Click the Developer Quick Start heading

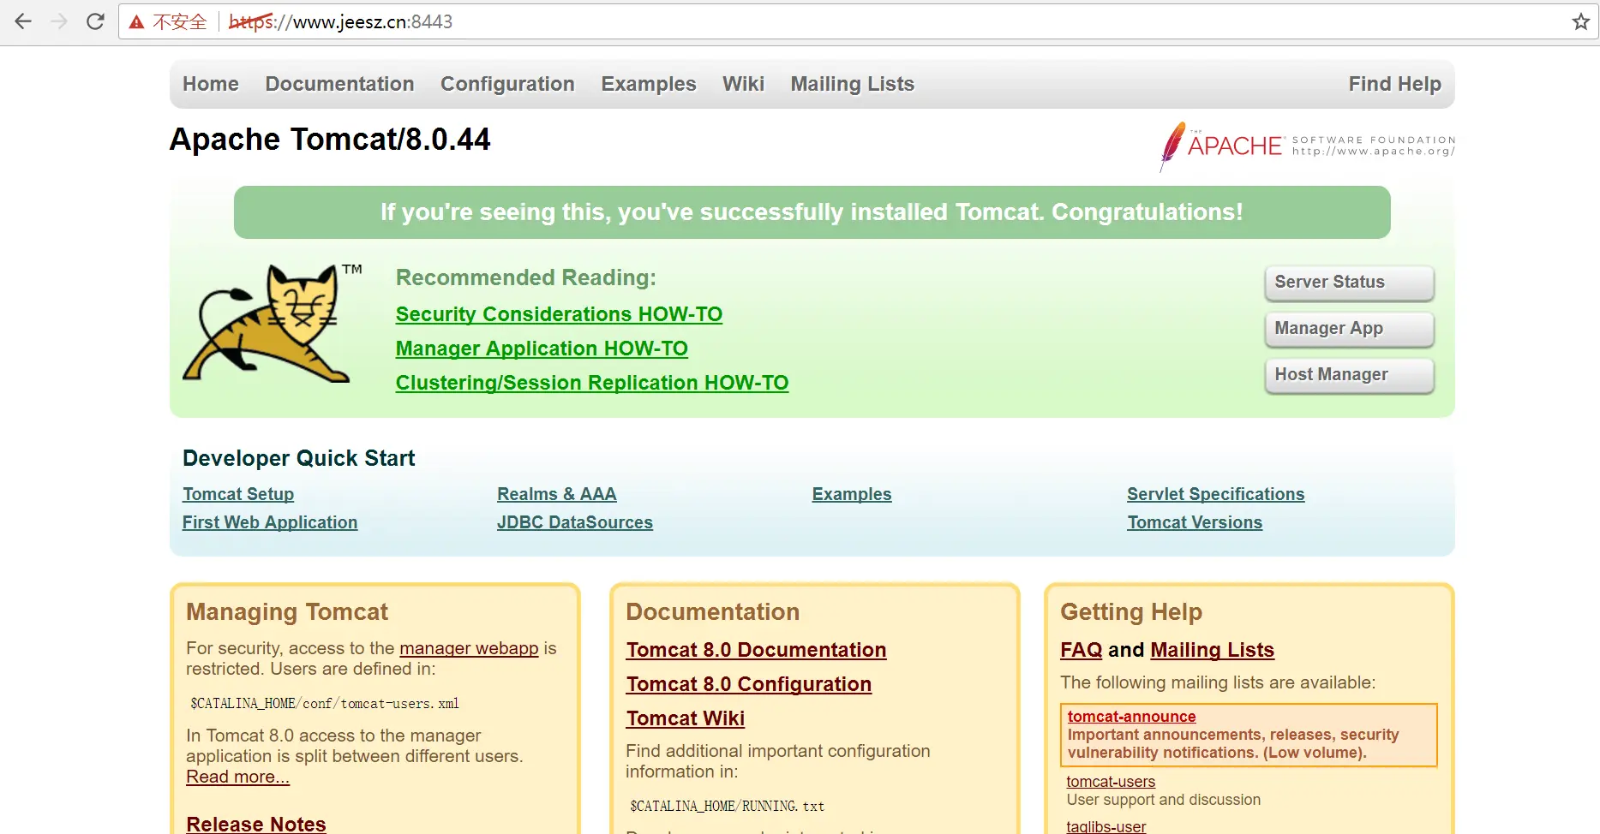(299, 458)
